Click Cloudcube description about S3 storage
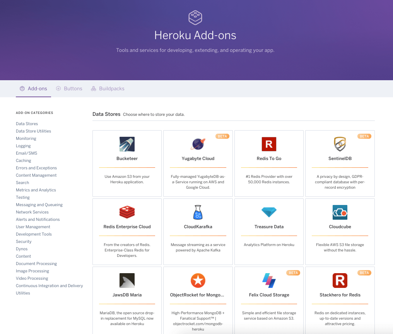 (x=340, y=248)
